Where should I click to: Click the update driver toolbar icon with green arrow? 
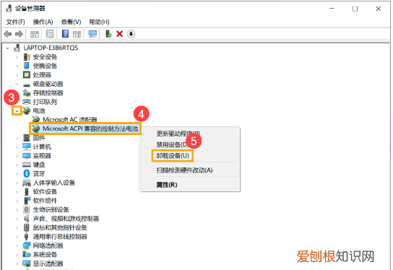108,34
